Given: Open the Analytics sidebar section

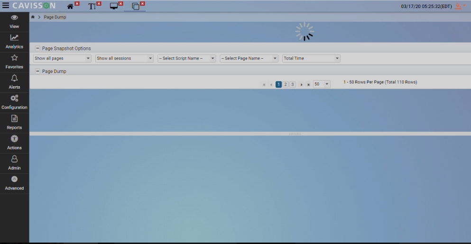Looking at the screenshot, I should click(14, 42).
